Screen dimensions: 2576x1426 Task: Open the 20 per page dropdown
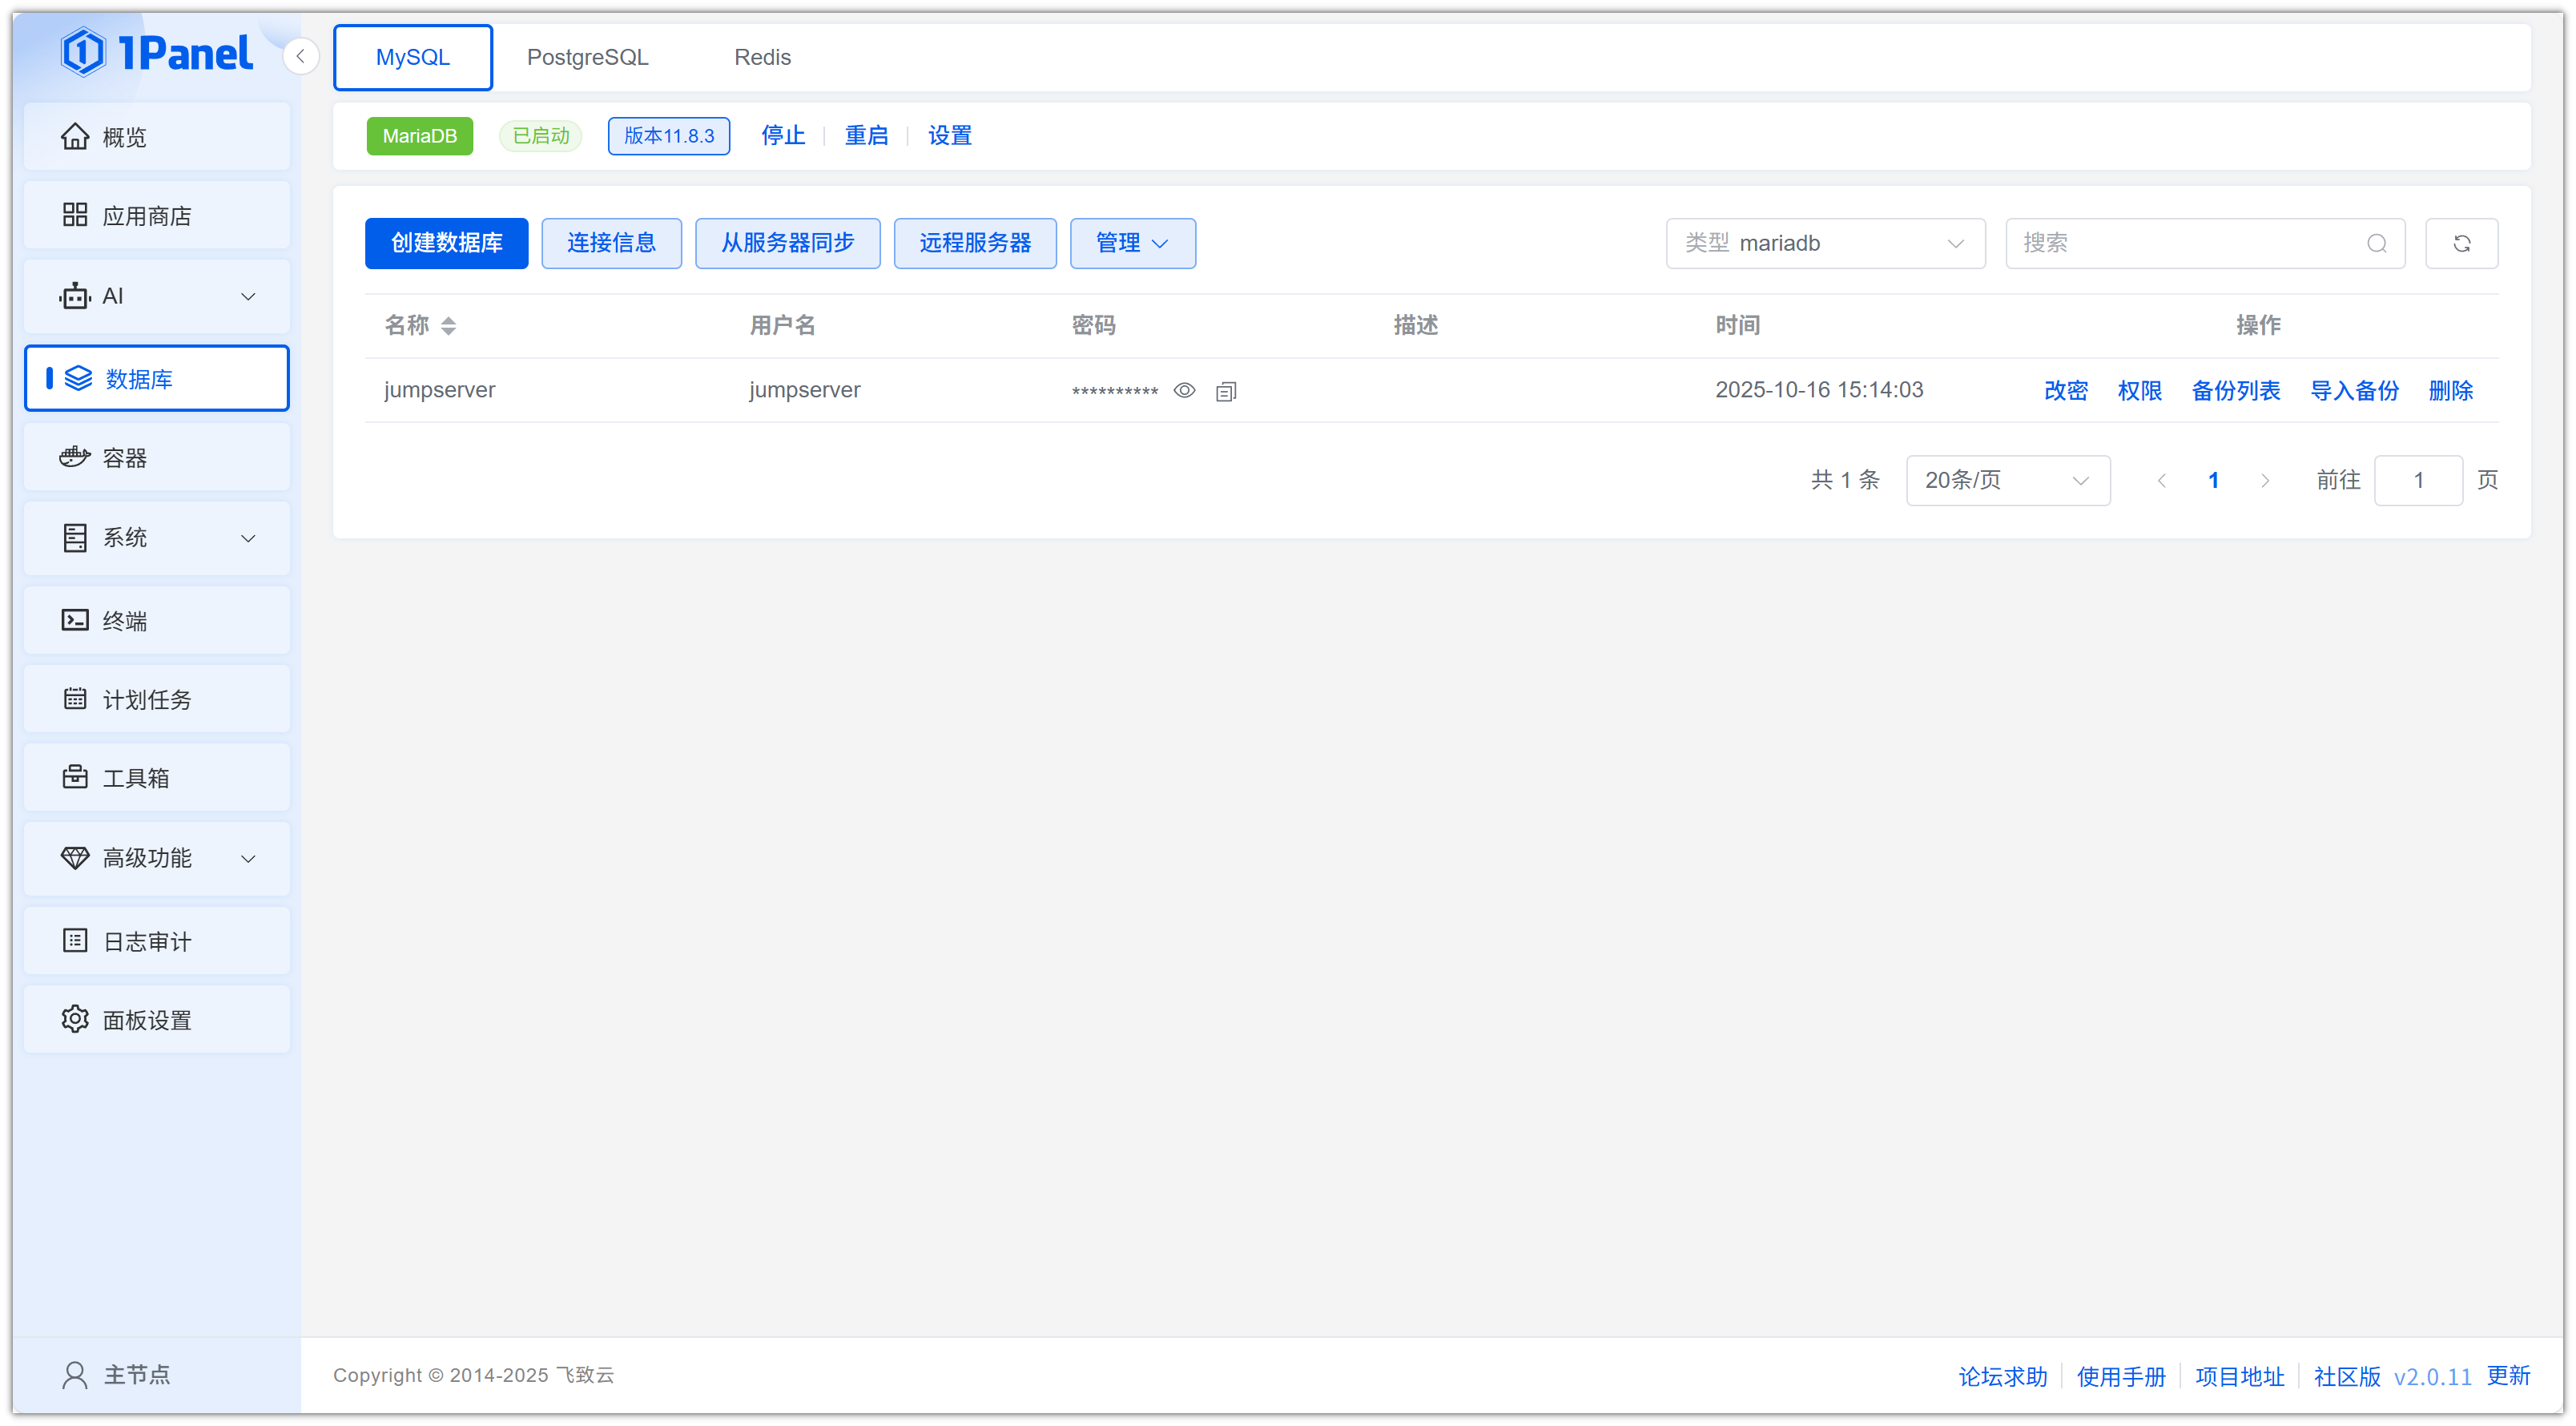click(2007, 480)
